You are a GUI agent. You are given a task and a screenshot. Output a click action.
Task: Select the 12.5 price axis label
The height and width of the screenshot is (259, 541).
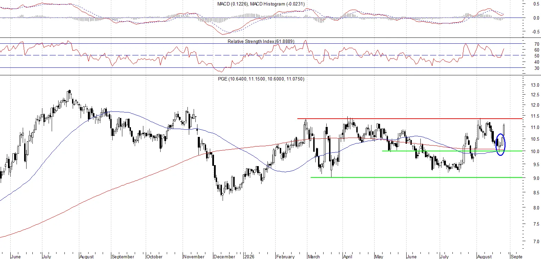pyautogui.click(x=535, y=95)
